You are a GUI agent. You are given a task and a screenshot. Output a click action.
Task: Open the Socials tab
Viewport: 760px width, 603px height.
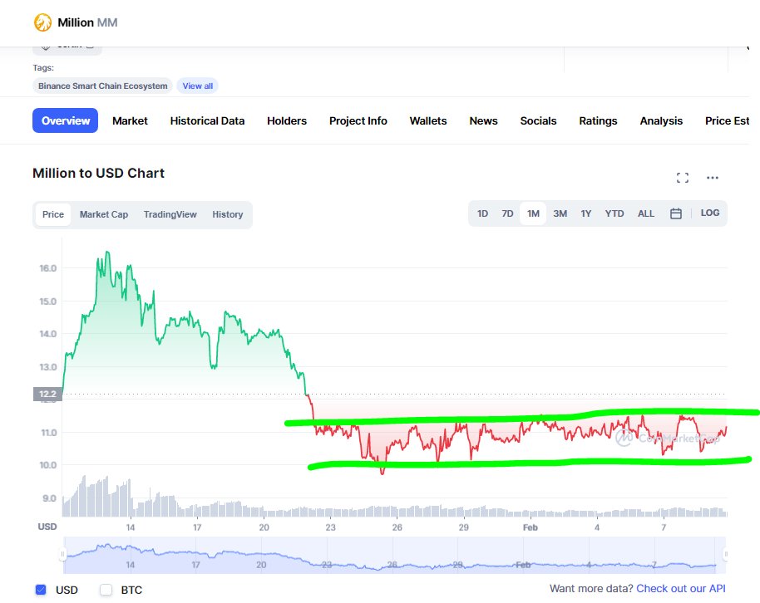tap(538, 121)
